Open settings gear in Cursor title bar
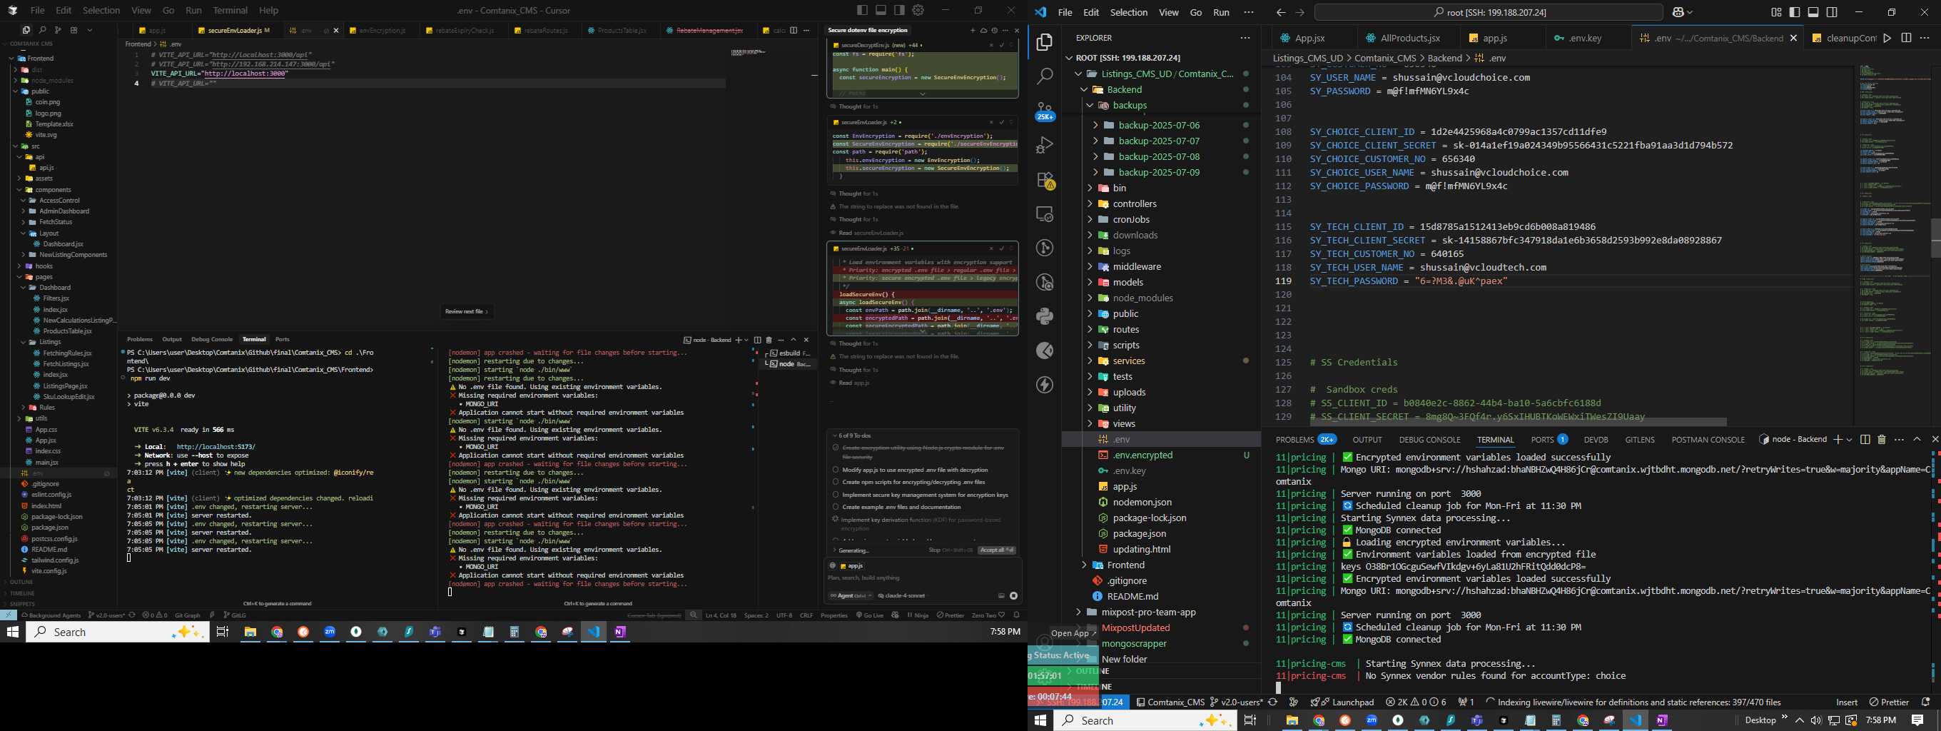This screenshot has height=731, width=1941. (x=918, y=10)
